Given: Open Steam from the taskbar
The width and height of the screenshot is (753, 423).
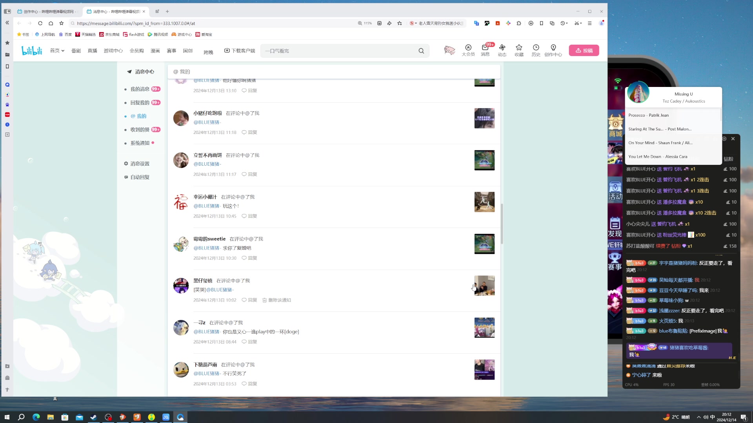Looking at the screenshot, I should click(93, 417).
